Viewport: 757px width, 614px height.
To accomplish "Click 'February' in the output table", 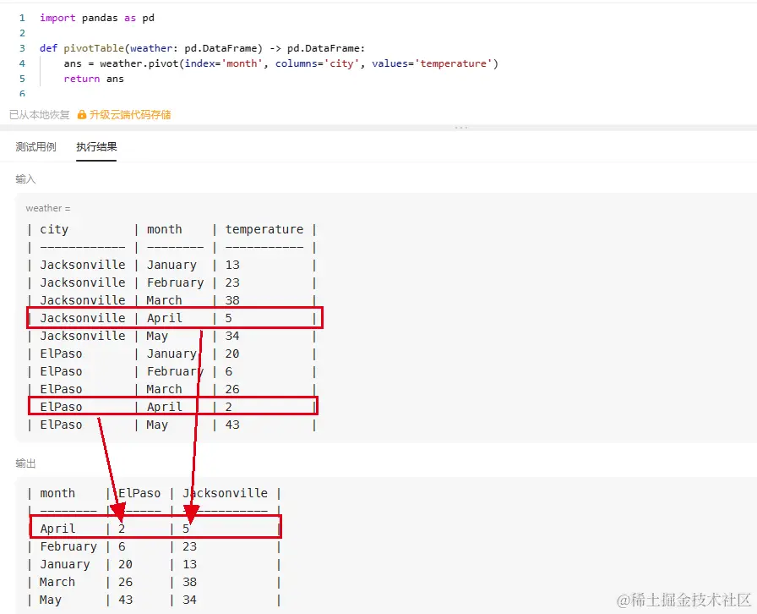I will pos(68,547).
